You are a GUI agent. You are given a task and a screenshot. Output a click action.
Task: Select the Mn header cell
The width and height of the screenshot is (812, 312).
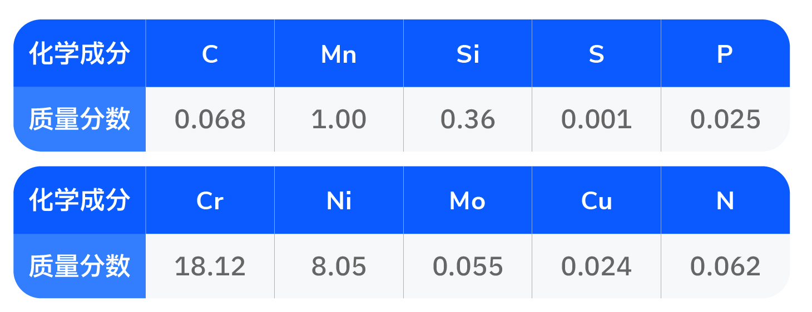pos(339,54)
